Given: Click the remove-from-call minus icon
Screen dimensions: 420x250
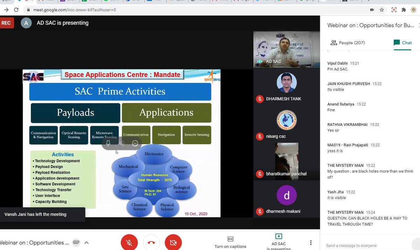Looking at the screenshot, I should [x=135, y=144].
